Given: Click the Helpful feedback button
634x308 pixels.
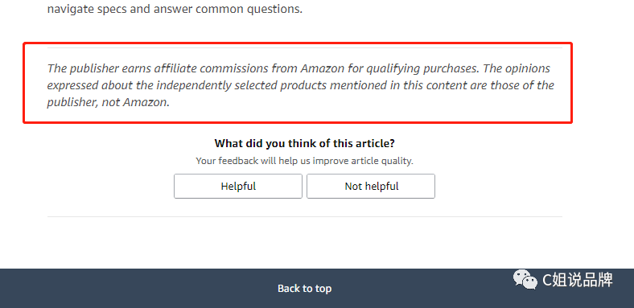Looking at the screenshot, I should coord(238,186).
